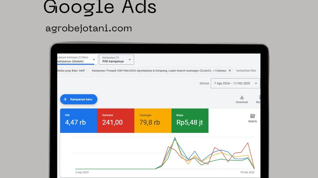Open the Metrik chart icon

pyautogui.click(x=252, y=116)
